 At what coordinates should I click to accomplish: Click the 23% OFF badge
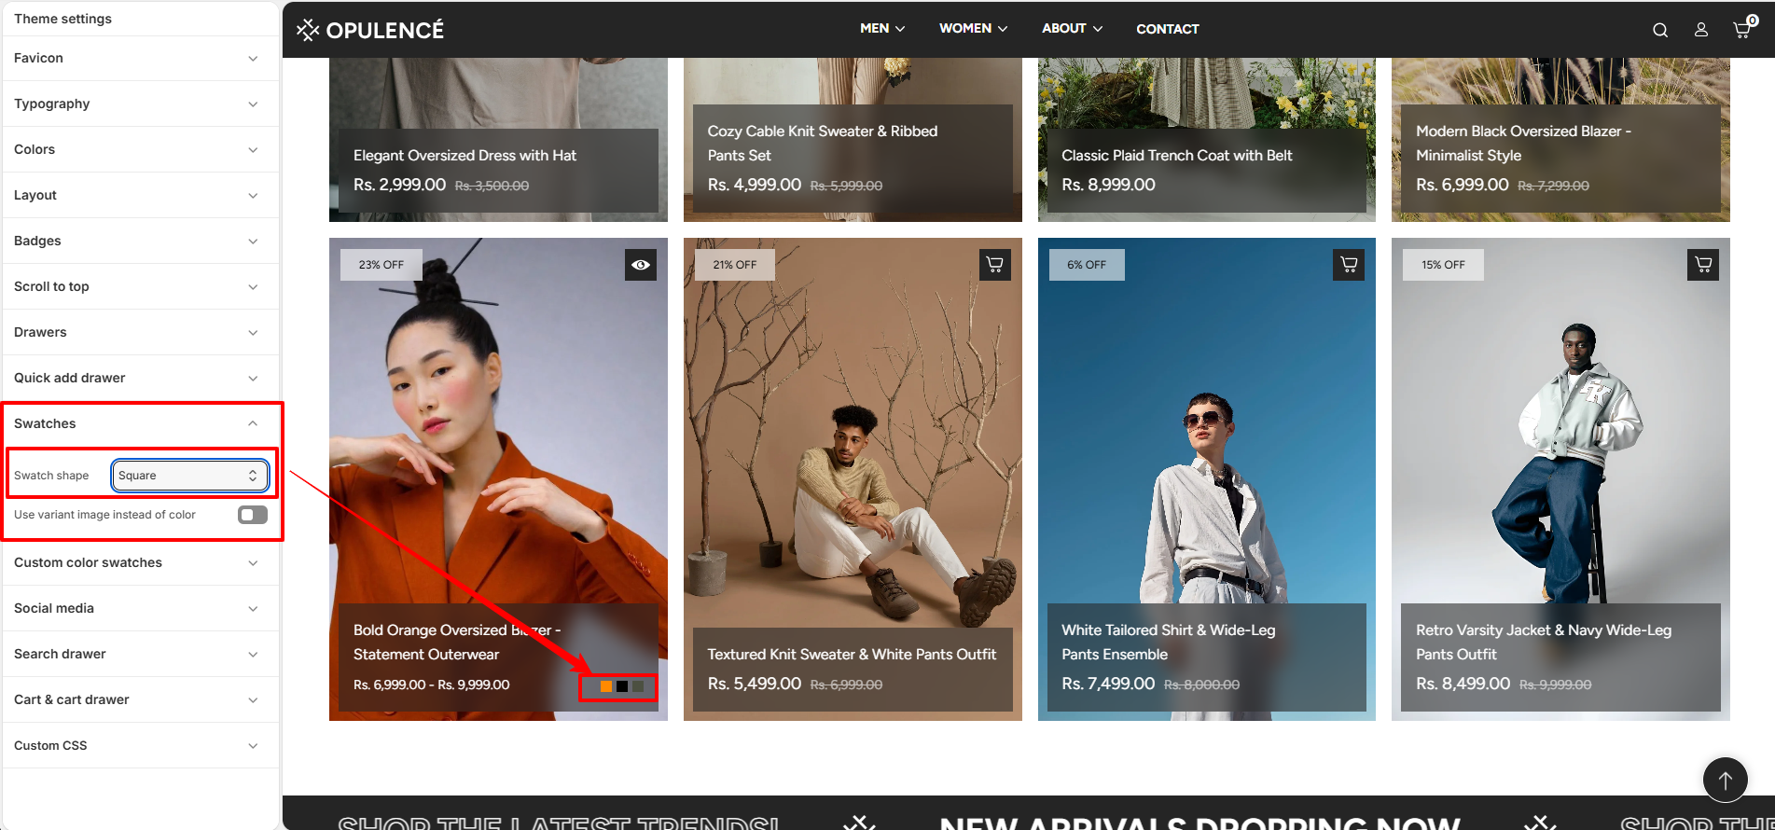tap(381, 265)
